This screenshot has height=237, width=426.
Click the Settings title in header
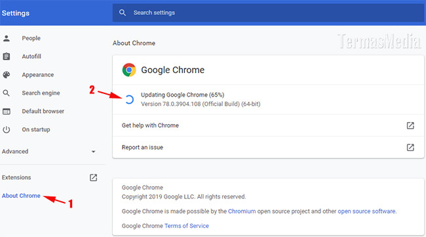[x=16, y=13]
